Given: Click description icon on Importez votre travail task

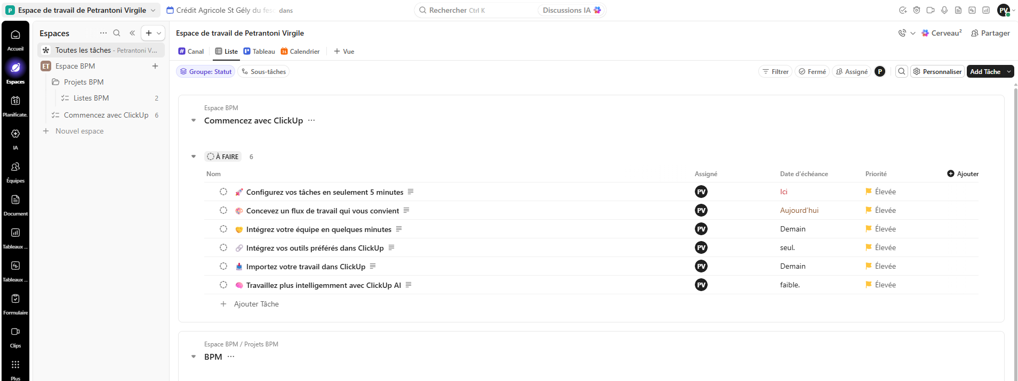Looking at the screenshot, I should (373, 266).
